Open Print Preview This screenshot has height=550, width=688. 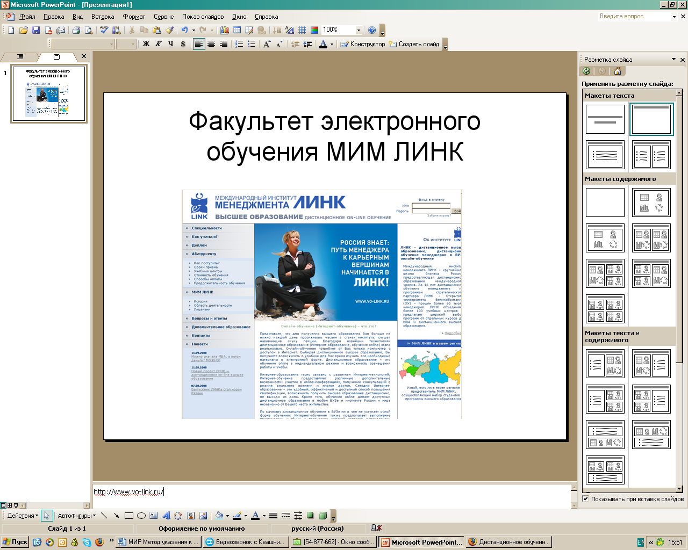[89, 30]
